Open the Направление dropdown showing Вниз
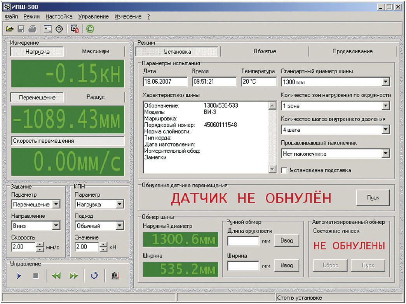This screenshot has width=406, height=304. 56,225
